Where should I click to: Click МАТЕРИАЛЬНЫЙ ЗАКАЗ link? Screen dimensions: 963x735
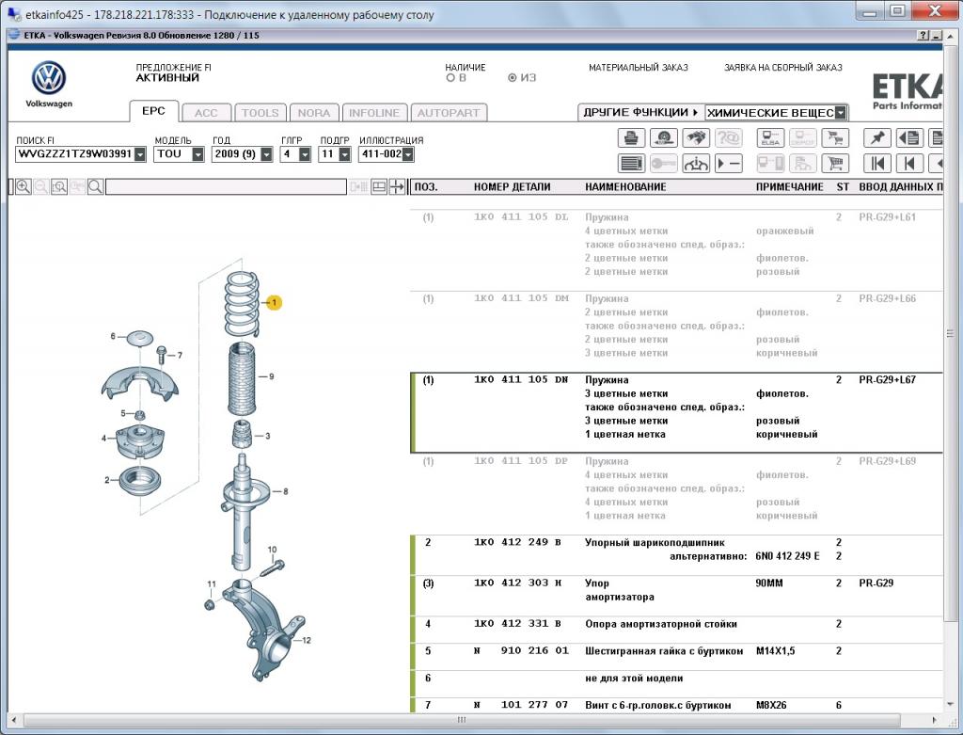[x=639, y=68]
